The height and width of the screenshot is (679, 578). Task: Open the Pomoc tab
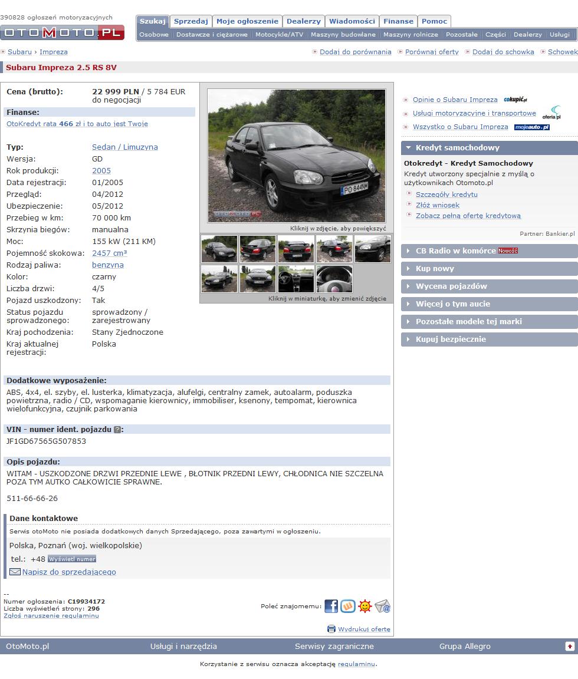(x=434, y=21)
